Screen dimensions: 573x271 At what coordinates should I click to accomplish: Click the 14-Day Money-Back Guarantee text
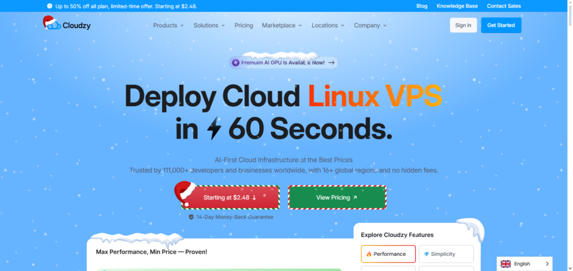234,217
